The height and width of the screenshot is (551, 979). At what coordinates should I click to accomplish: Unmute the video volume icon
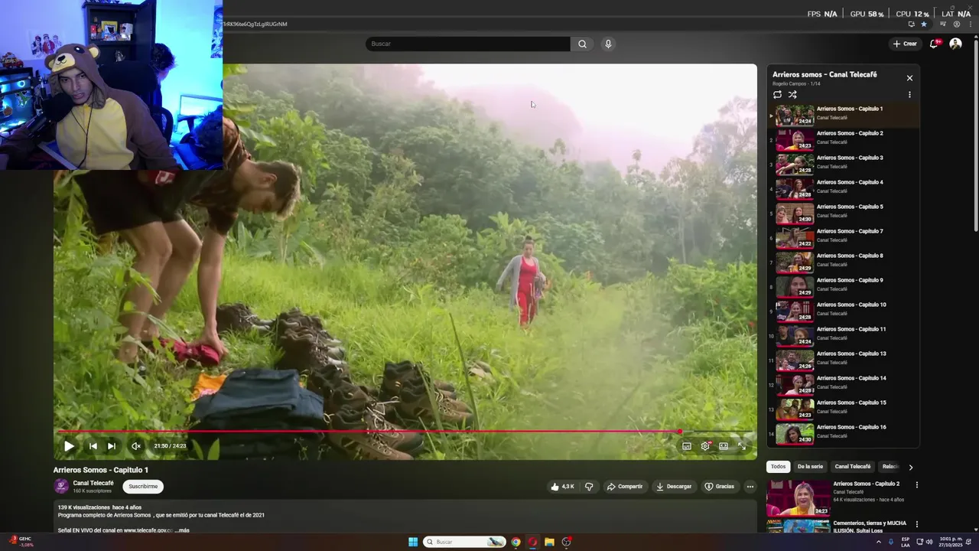(x=136, y=446)
